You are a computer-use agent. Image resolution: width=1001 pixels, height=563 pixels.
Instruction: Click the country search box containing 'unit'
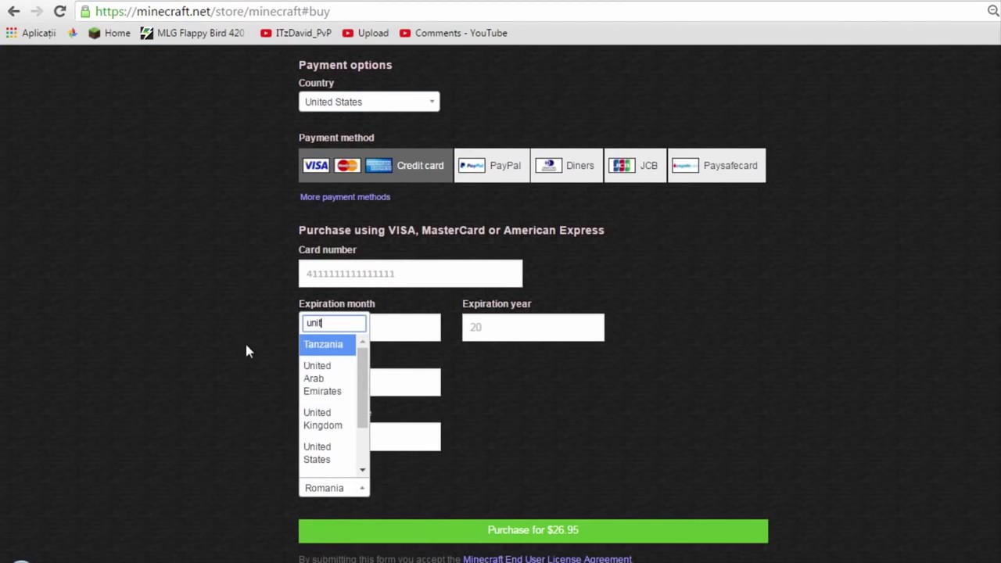tap(334, 323)
